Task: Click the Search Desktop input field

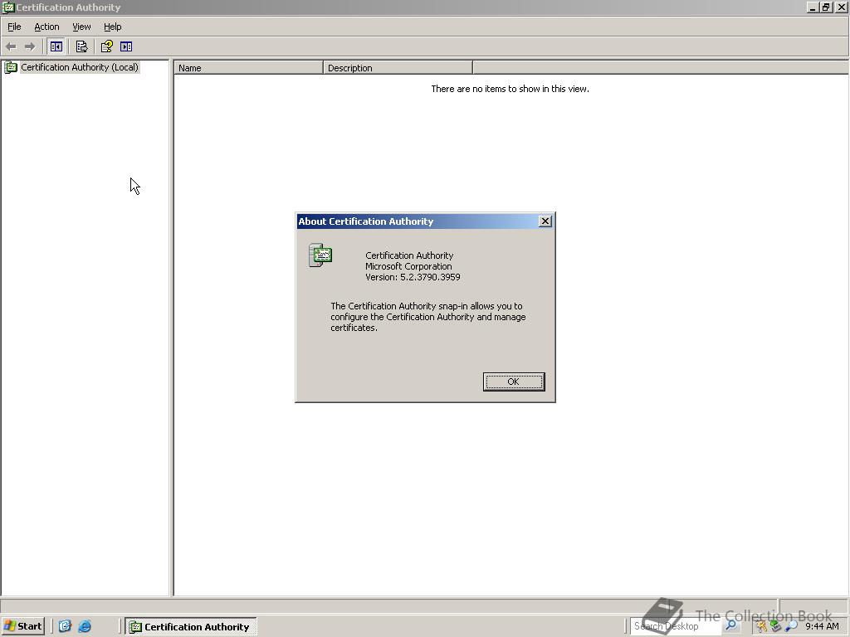Action: click(x=676, y=626)
